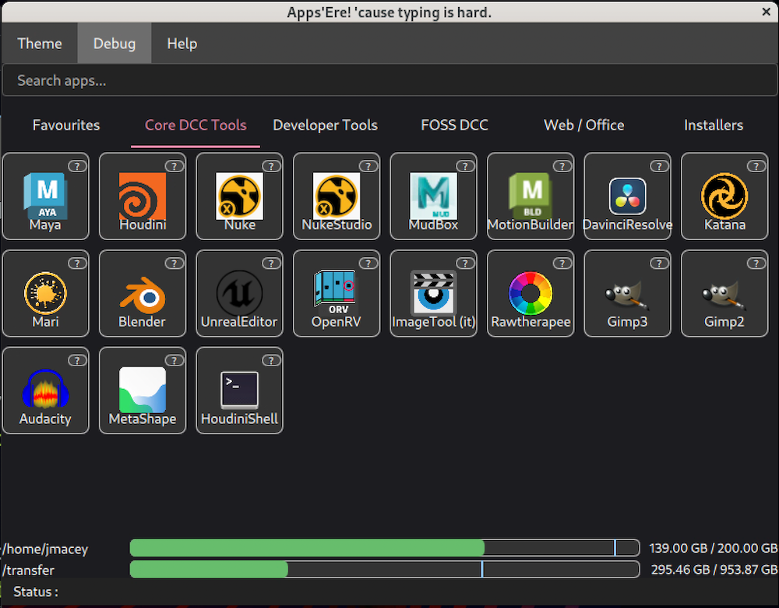Click into the Search apps field
The image size is (779, 608).
[x=389, y=80]
